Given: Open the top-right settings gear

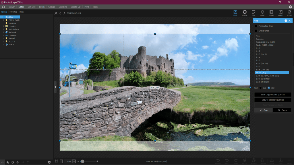Looking at the screenshot, I should 290,7.
